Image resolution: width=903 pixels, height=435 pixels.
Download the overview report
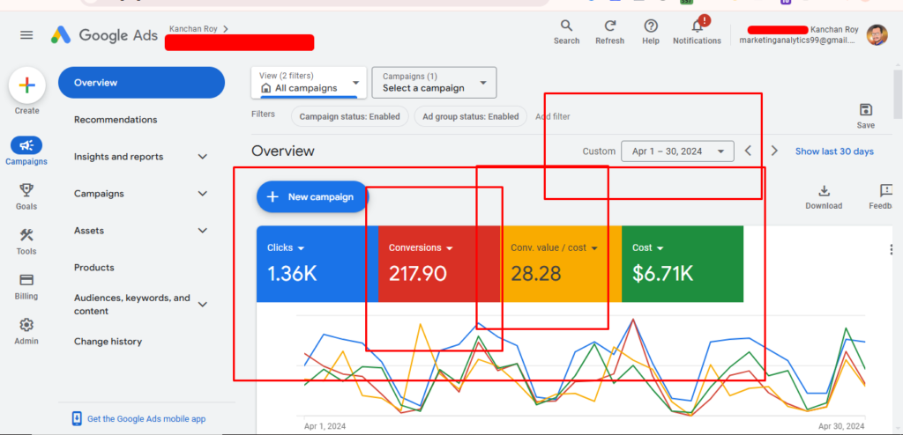[x=825, y=197]
